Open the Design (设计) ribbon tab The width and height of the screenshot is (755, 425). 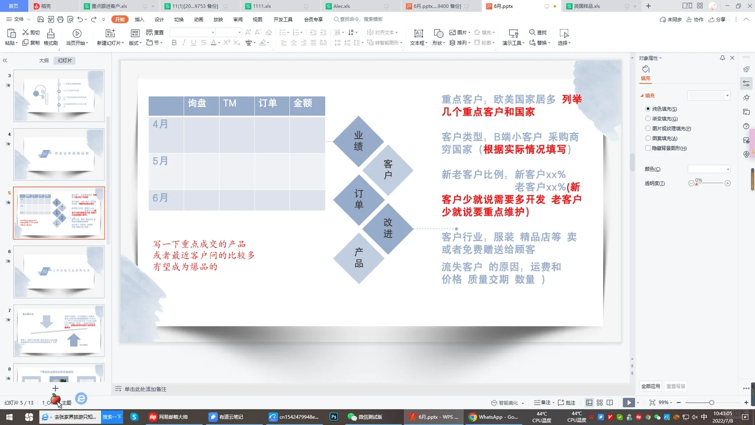(159, 19)
